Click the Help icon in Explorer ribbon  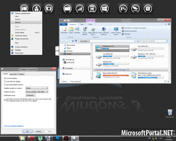tap(169, 24)
